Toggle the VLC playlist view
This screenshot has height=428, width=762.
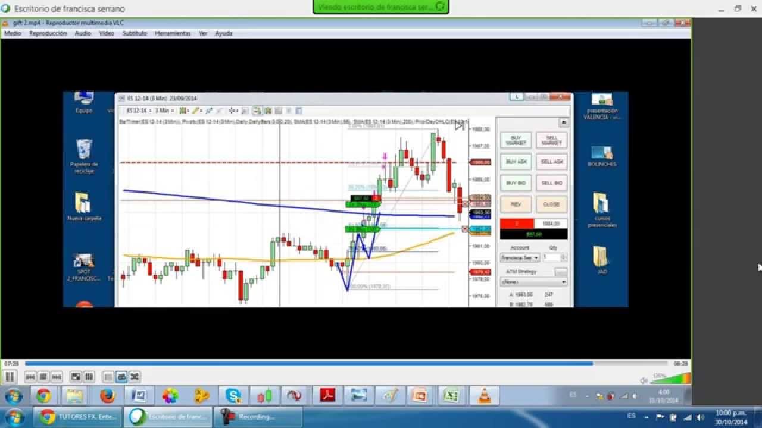tap(108, 377)
